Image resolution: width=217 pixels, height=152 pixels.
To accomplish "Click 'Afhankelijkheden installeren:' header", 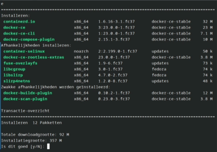I will coord(36,45).
